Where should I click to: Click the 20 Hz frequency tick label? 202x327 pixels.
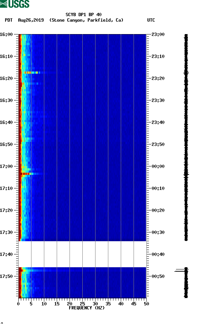(x=70, y=304)
